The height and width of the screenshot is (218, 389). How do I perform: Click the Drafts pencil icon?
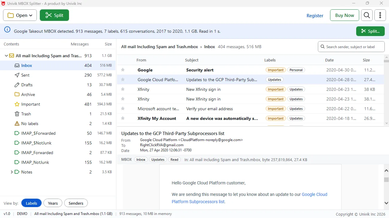[x=17, y=85]
